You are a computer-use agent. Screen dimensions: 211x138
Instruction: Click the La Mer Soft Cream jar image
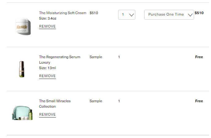point(23,27)
